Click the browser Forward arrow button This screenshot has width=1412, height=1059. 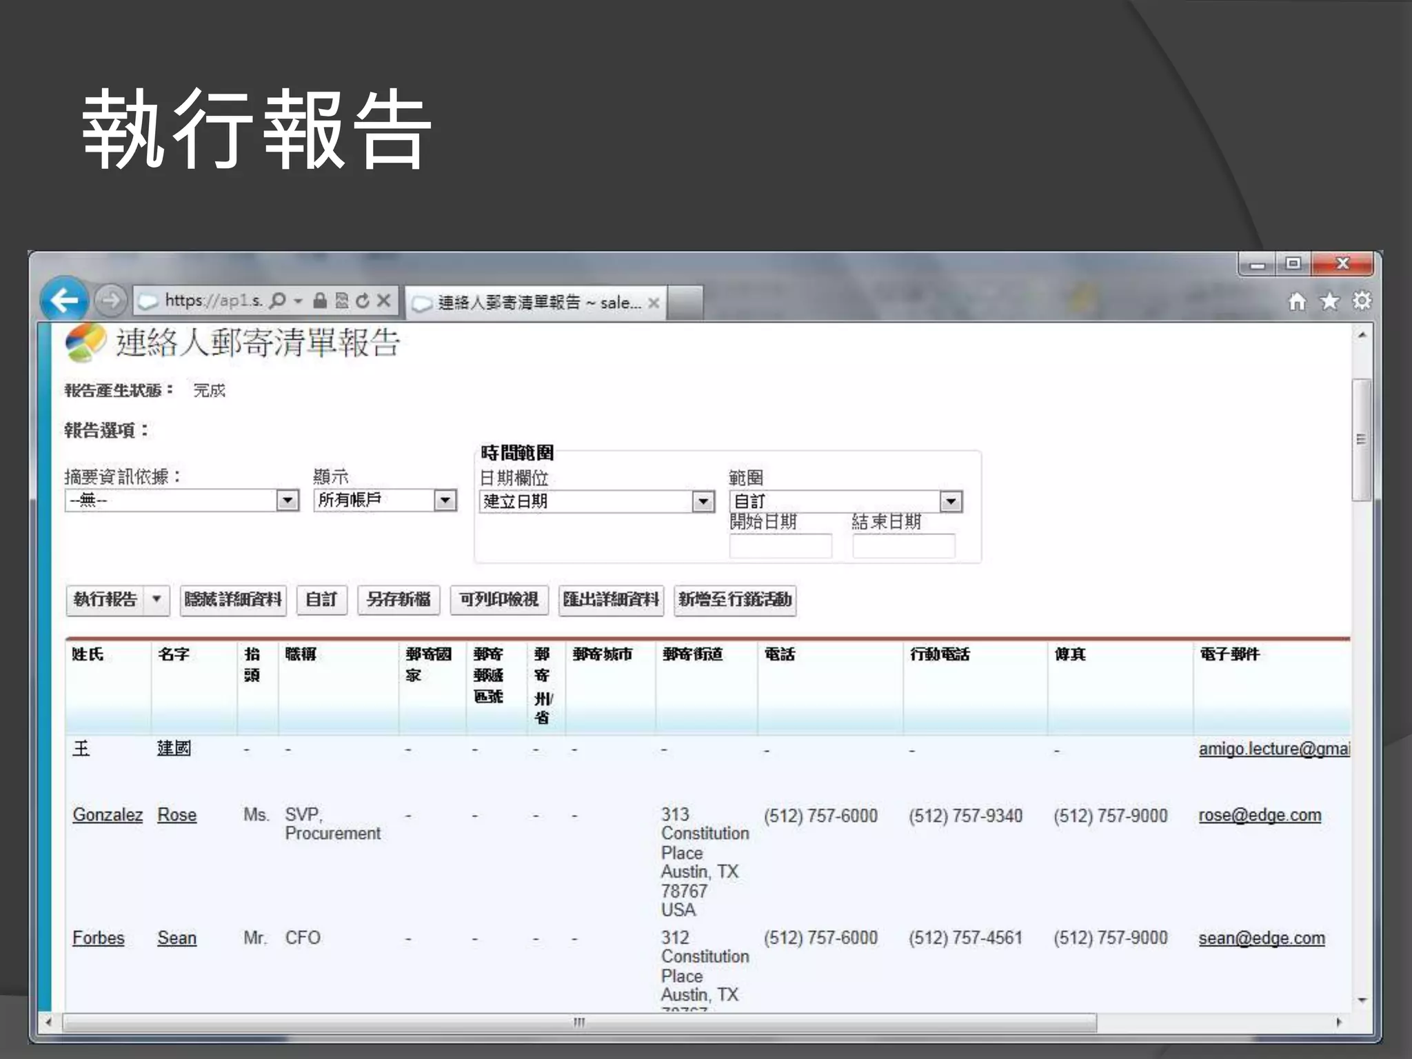(110, 301)
